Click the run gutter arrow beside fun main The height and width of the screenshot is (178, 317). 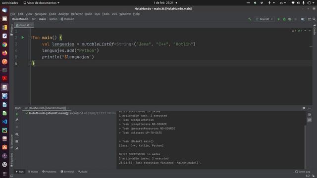tap(23, 38)
